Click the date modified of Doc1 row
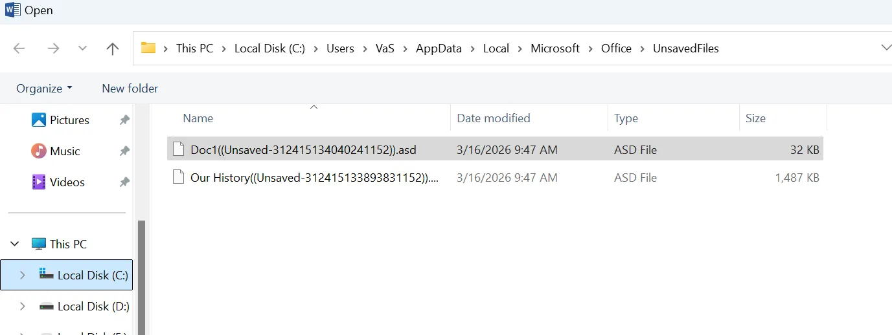This screenshot has width=892, height=335. (x=507, y=150)
